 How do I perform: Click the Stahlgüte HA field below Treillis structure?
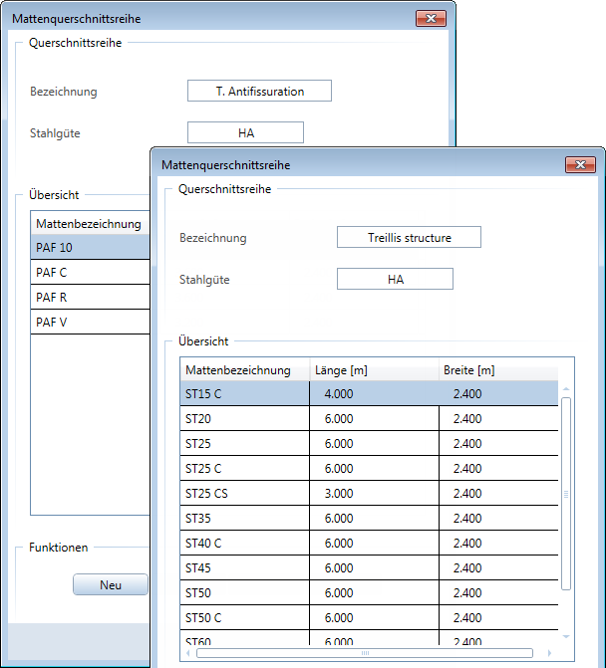pos(395,280)
